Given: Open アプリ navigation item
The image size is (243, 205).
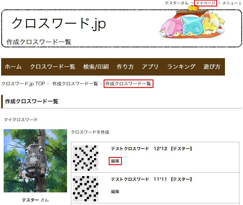Looking at the screenshot, I should pos(150,67).
